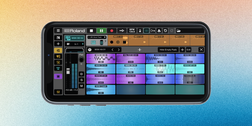Trigger the 909X OH 01 pad
The width and height of the screenshot is (252, 126).
click(x=131, y=69)
